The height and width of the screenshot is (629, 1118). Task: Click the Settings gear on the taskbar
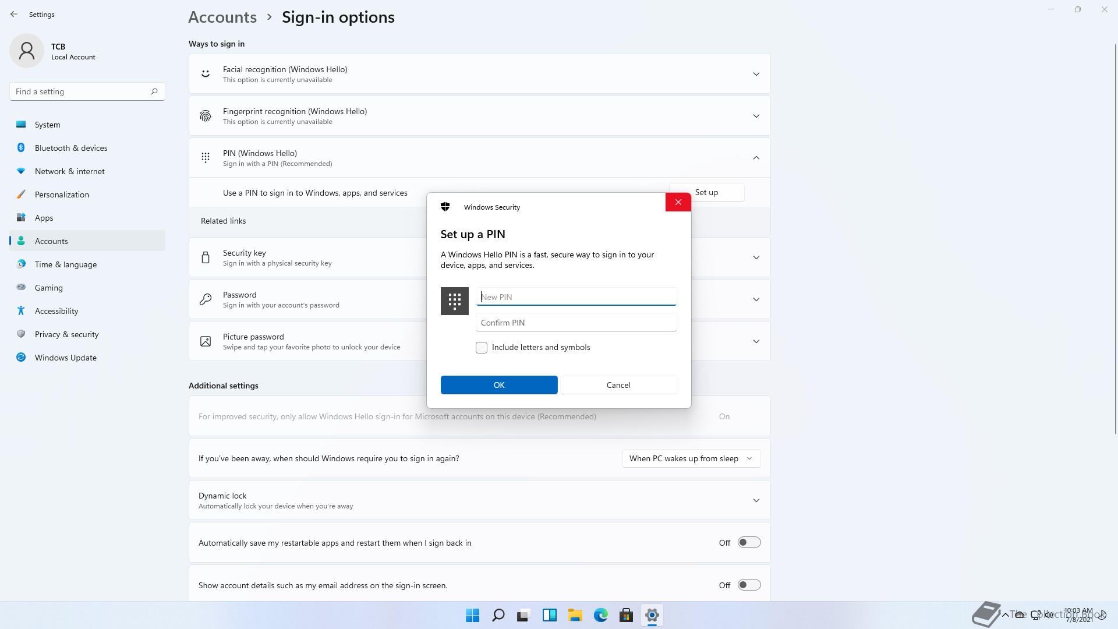pos(652,615)
